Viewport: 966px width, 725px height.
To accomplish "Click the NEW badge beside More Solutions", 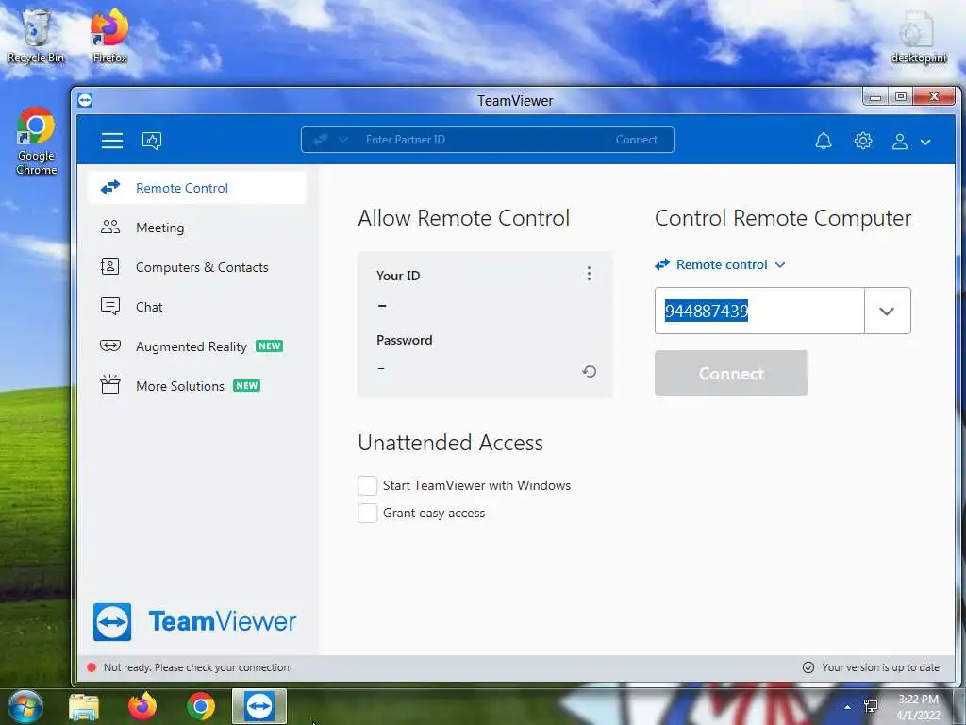I will click(246, 385).
